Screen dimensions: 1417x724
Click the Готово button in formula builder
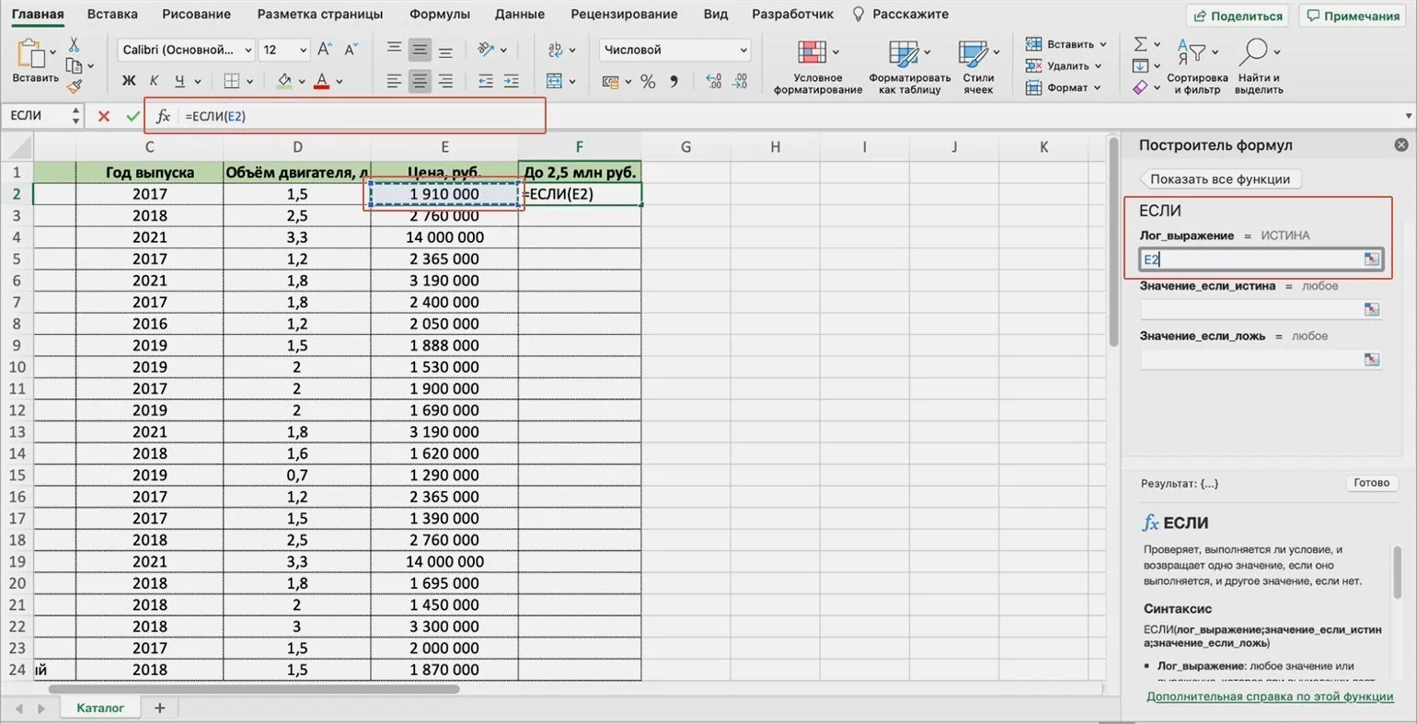click(x=1371, y=483)
